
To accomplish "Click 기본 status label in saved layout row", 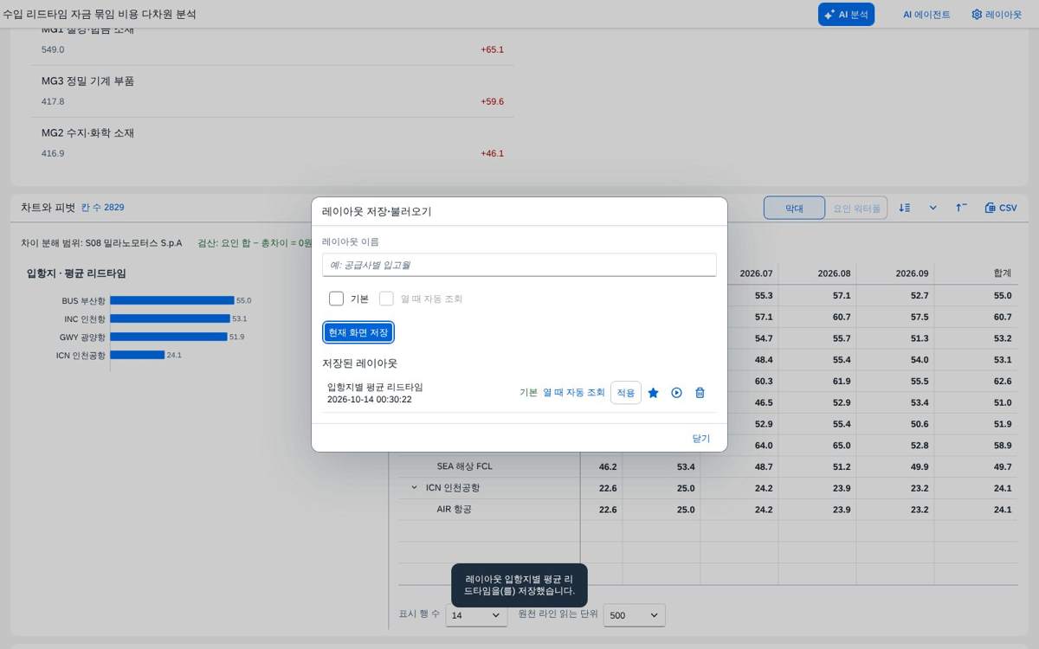I will [x=528, y=393].
